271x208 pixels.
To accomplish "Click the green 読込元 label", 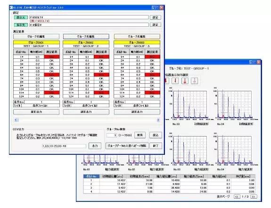I will (21, 17).
